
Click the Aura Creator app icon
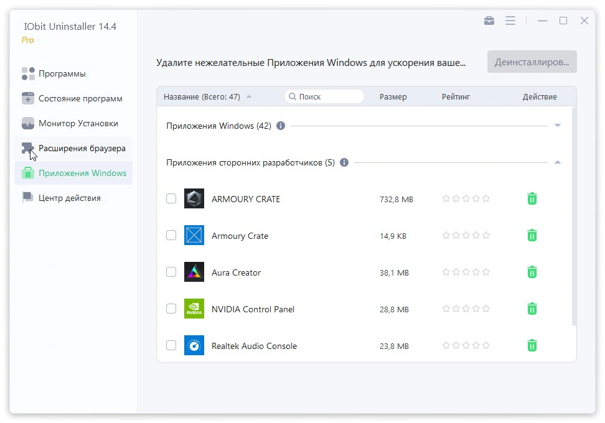point(194,272)
